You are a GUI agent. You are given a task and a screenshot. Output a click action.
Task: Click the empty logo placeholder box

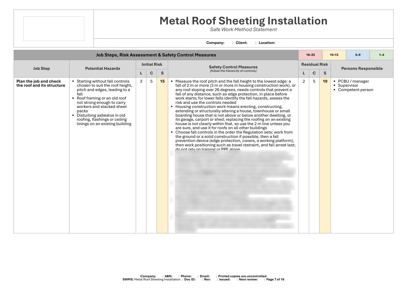click(x=54, y=29)
